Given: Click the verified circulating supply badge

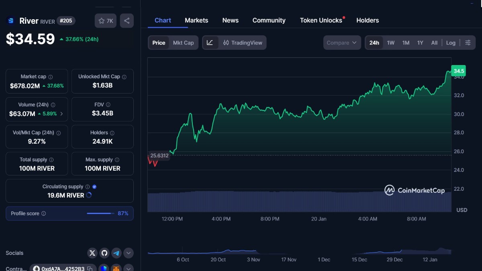Looking at the screenshot, I should pyautogui.click(x=94, y=187).
